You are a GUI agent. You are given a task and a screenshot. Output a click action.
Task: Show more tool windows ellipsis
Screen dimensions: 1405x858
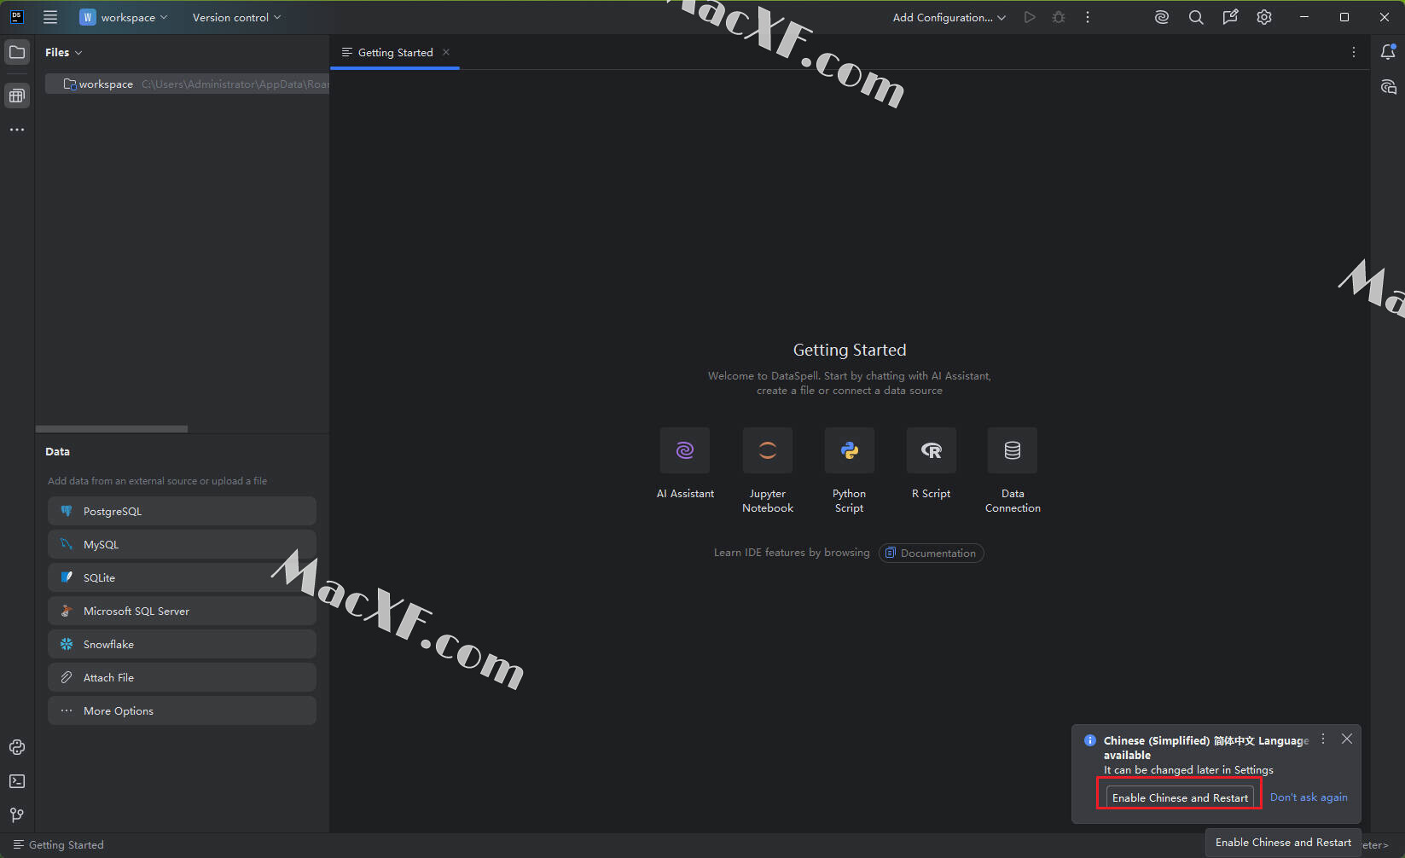[x=17, y=130]
